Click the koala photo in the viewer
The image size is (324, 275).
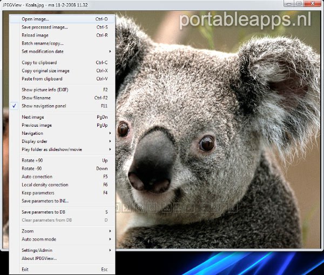point(218,129)
